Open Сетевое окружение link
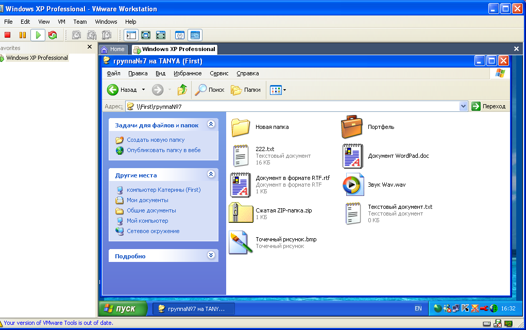 [x=153, y=231]
